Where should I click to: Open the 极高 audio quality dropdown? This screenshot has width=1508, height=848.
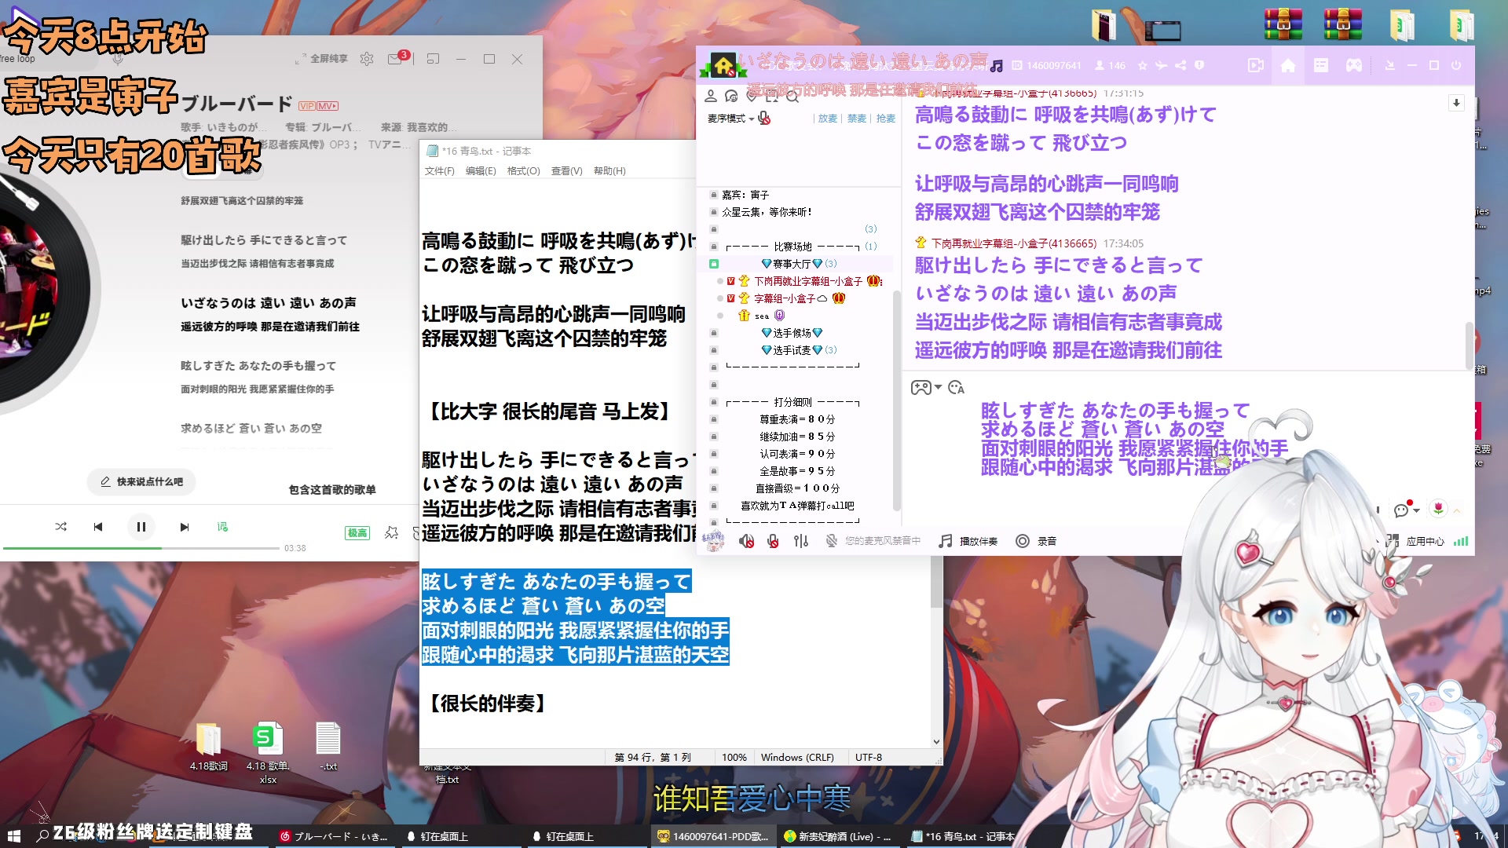[357, 532]
